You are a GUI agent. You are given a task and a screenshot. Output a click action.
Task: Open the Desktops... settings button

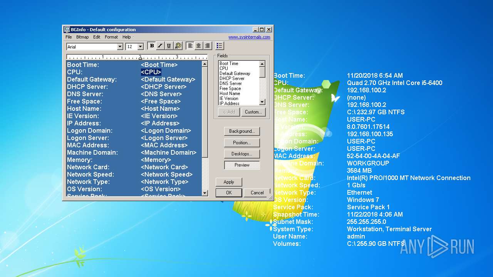click(242, 154)
